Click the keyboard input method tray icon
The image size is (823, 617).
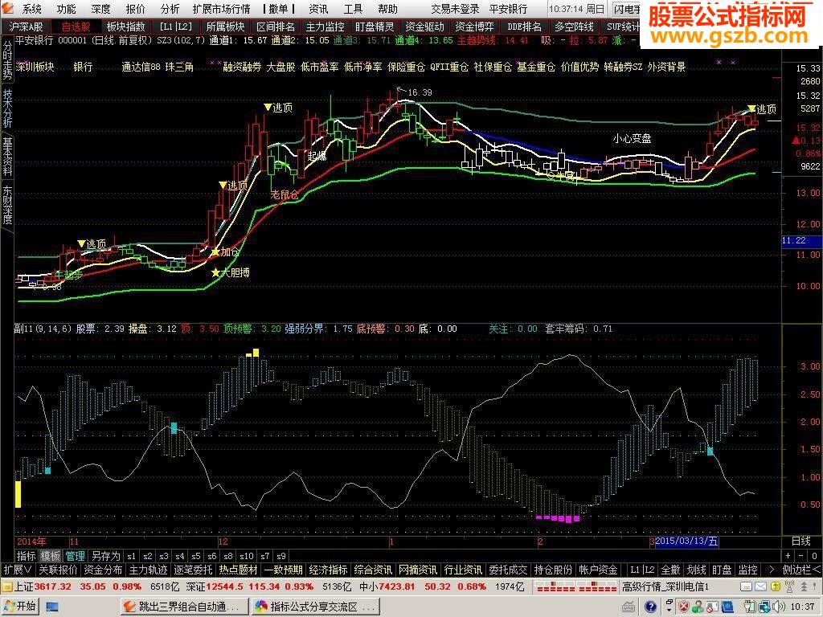click(629, 607)
